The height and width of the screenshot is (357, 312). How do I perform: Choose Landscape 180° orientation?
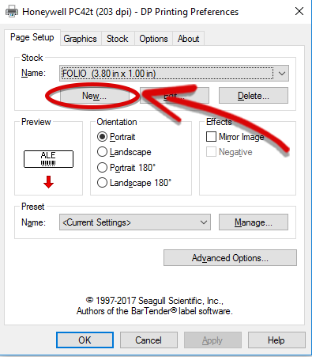tap(134, 183)
